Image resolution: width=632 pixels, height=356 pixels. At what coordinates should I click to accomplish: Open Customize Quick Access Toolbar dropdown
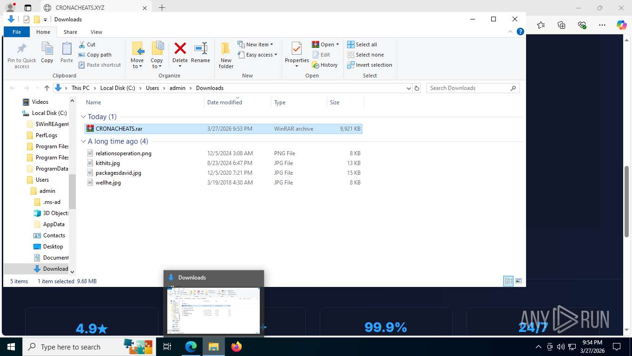(x=45, y=19)
